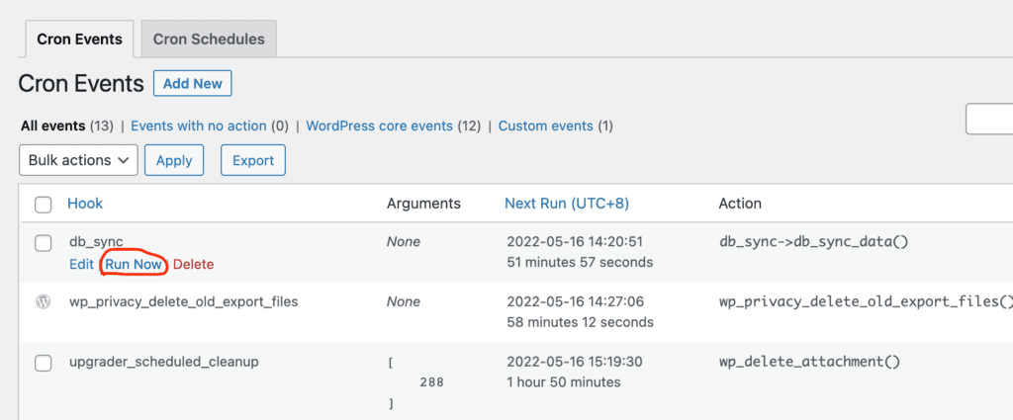Image resolution: width=1013 pixels, height=420 pixels.
Task: Select the upgrader_scheduled_cleanup row checkbox
Action: point(43,364)
